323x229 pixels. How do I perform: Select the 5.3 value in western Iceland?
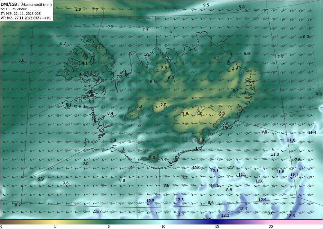(102, 88)
